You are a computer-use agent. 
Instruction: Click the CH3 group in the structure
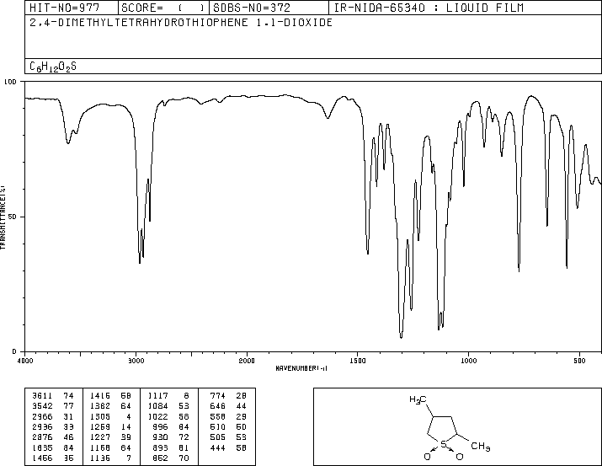[x=480, y=447]
